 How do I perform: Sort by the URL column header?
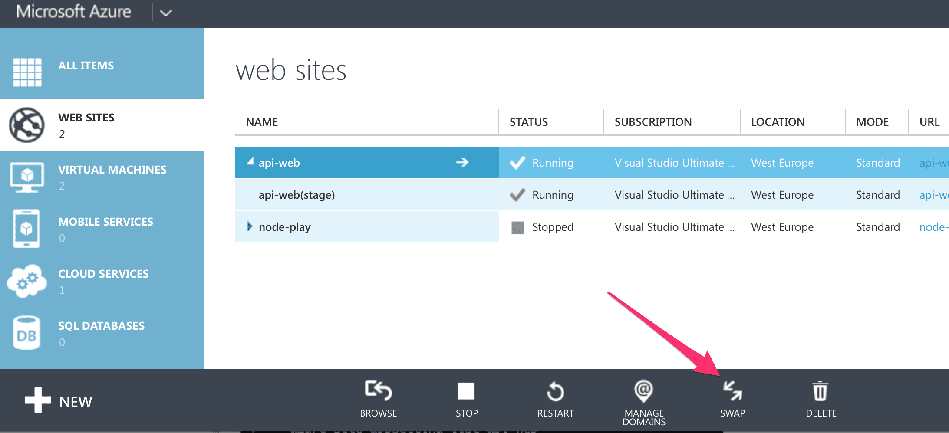click(929, 122)
